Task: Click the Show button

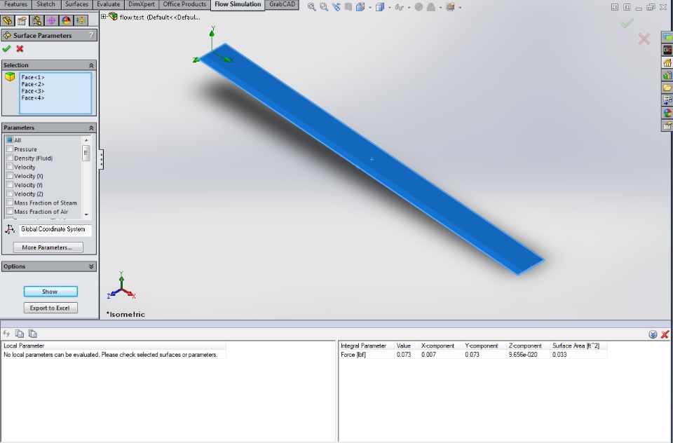Action: (x=50, y=292)
